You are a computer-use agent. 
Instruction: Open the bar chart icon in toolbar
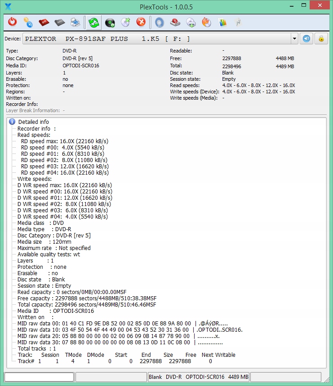pos(222,22)
